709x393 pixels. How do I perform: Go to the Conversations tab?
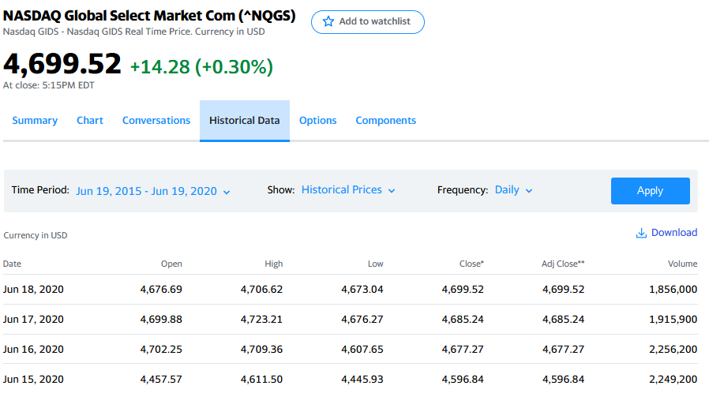pos(156,121)
